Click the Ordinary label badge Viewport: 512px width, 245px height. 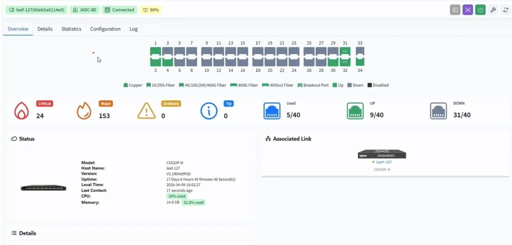coord(171,103)
